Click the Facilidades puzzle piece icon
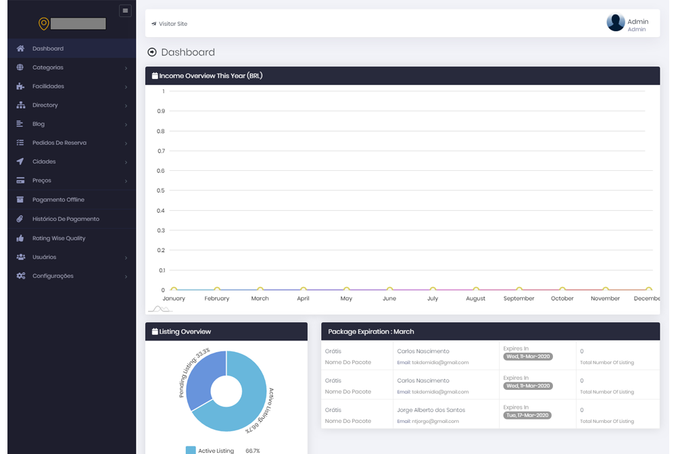The image size is (676, 454). tap(20, 86)
